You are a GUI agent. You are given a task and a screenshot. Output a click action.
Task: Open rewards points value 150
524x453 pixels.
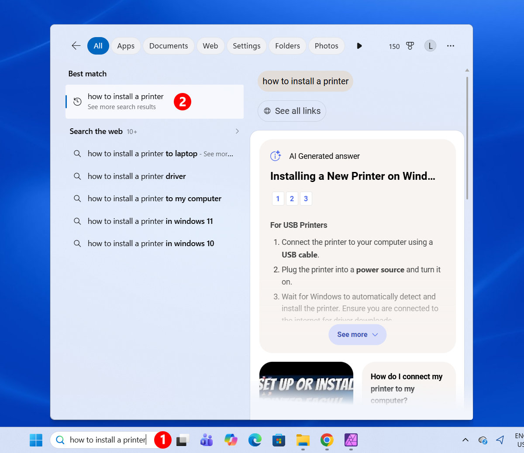tap(394, 46)
